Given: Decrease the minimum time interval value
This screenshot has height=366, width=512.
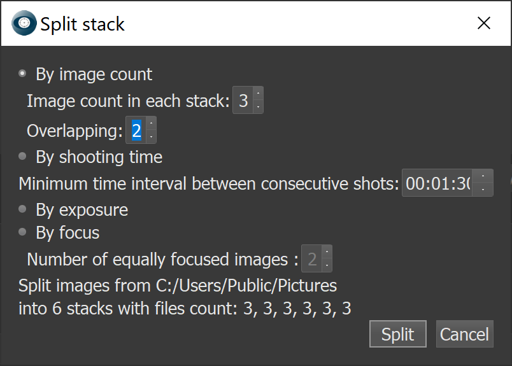Looking at the screenshot, I should coord(483,190).
